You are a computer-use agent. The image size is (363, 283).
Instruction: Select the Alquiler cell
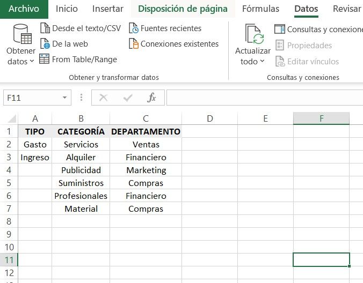point(81,157)
